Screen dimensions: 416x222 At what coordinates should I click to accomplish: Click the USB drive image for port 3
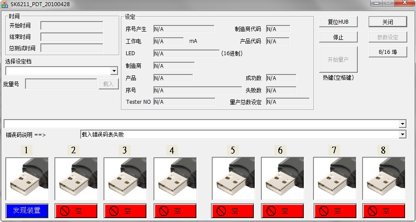click(x=125, y=179)
